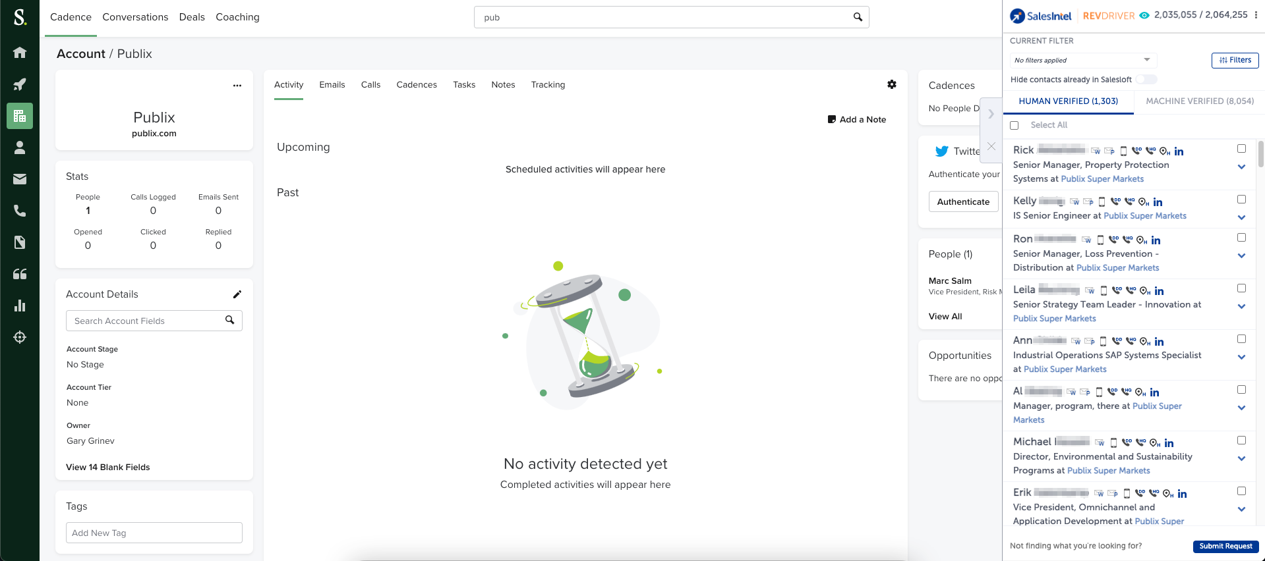The width and height of the screenshot is (1265, 561).
Task: Open the Coaching top menu
Action: tap(237, 17)
